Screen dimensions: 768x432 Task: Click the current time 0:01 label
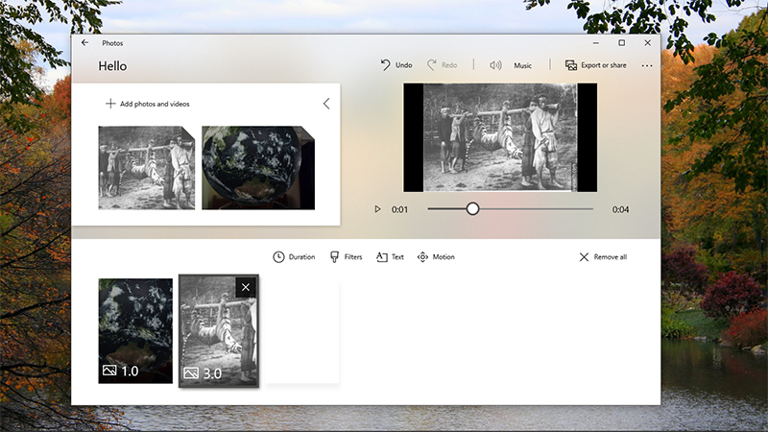pos(399,209)
